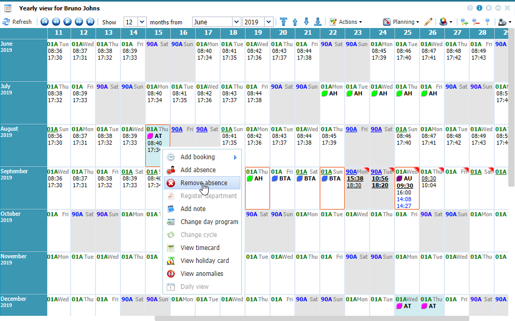Click the horizontal scrollbar at the bottom

[x=311, y=318]
